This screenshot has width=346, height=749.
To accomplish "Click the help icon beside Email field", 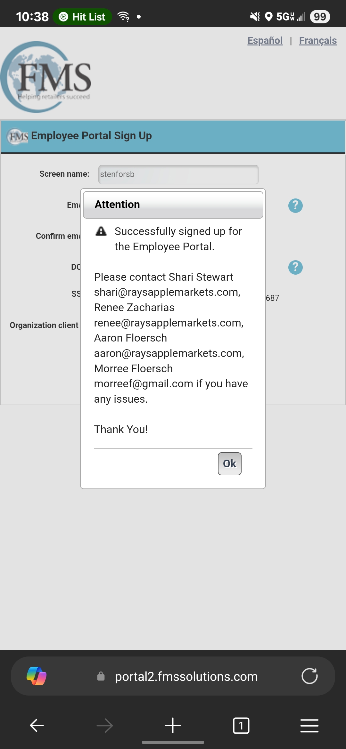I will (295, 205).
